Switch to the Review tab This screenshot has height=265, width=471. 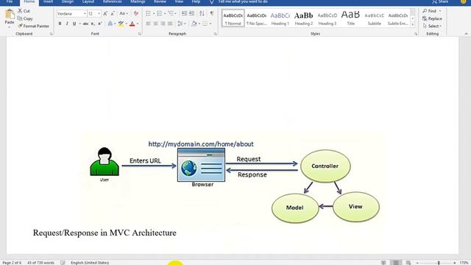pos(160,1)
